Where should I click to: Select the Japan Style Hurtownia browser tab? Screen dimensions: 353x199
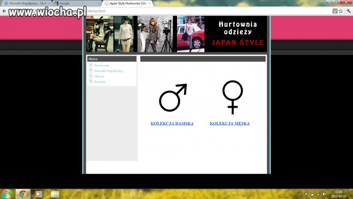tap(128, 3)
